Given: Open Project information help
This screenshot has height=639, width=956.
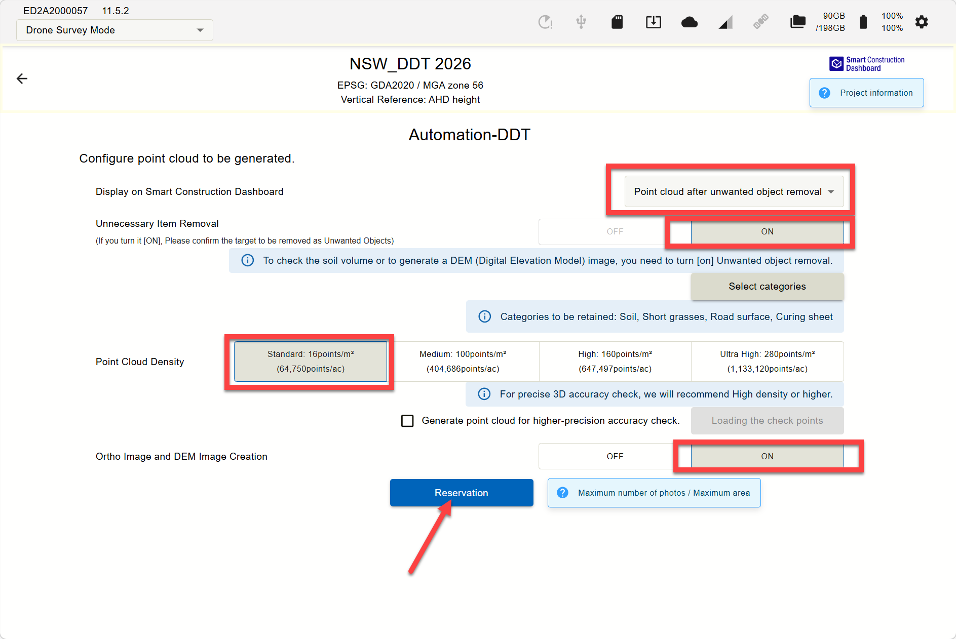Looking at the screenshot, I should pos(866,93).
